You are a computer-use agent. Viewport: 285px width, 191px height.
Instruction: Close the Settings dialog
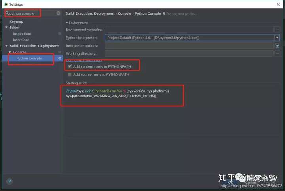point(278,4)
